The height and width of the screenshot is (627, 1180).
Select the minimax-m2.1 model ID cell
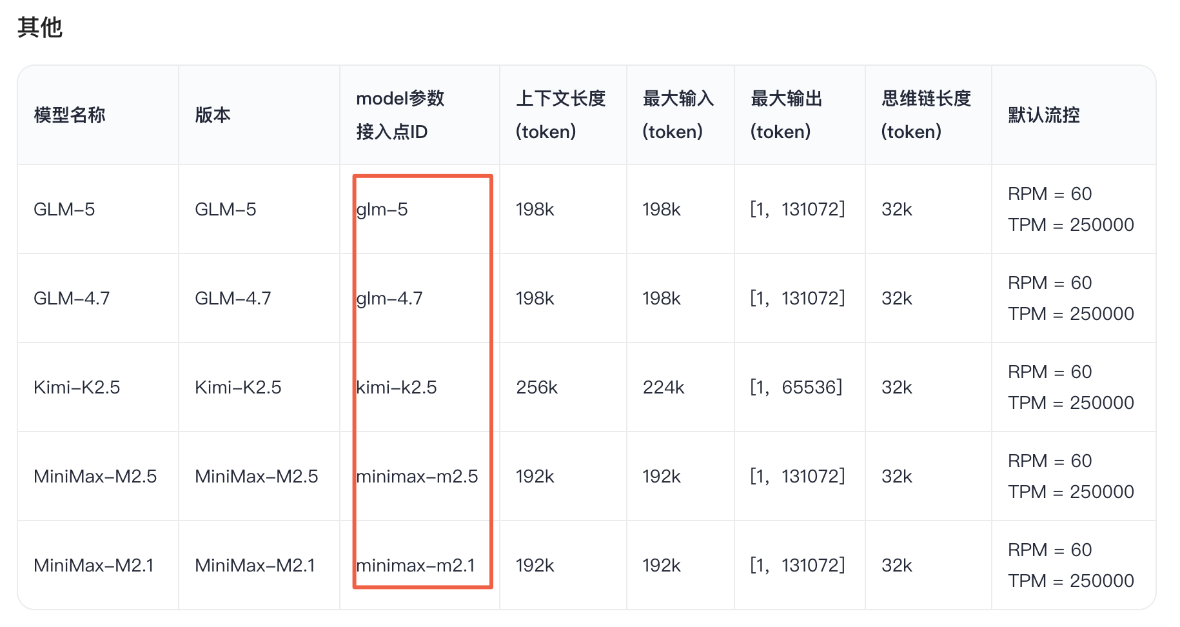(x=416, y=566)
